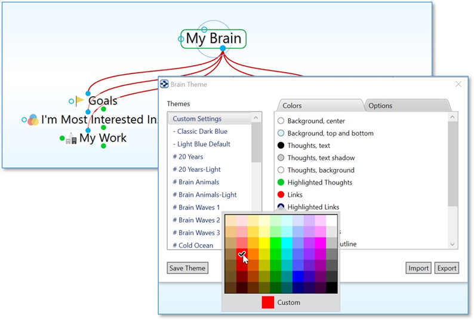Click the colorful circles icon beside I'm Most Interested

point(33,120)
